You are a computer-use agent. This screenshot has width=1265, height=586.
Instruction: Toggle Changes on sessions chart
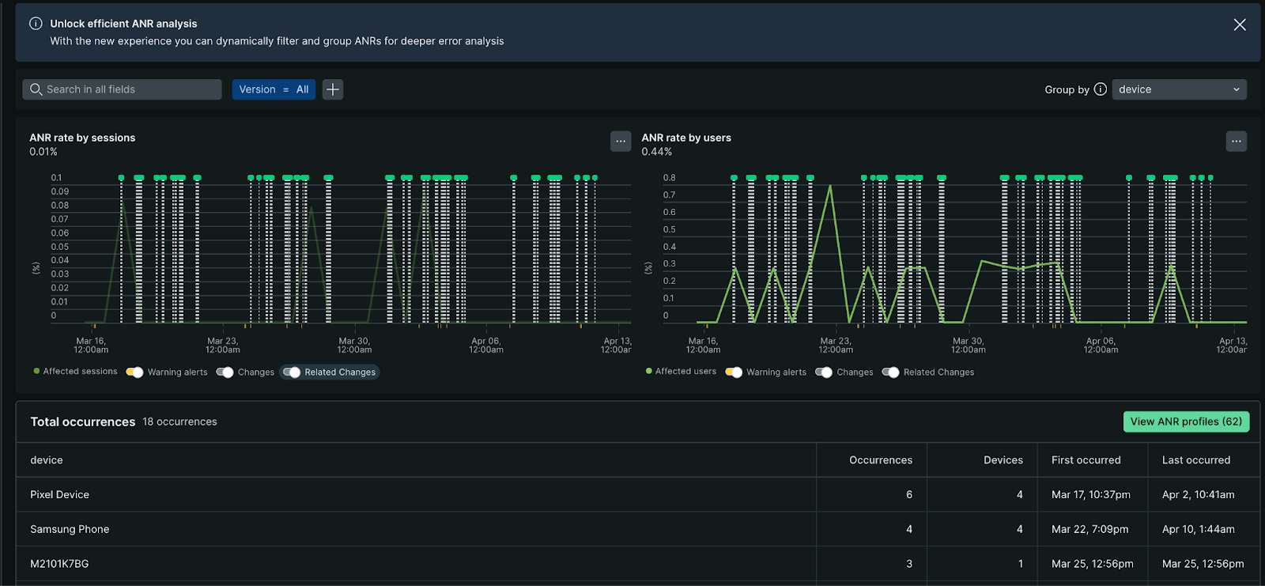tap(225, 372)
